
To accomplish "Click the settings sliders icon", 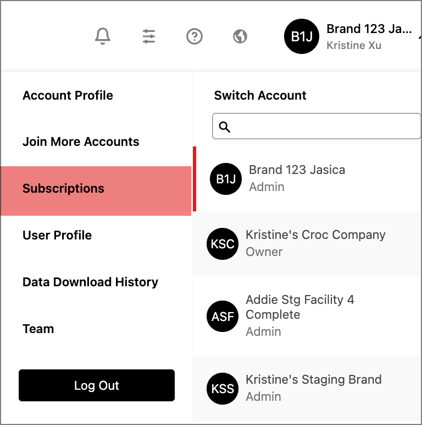I will click(x=149, y=36).
